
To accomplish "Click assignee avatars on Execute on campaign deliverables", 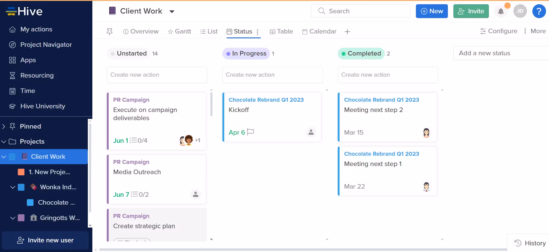I will click(x=186, y=140).
